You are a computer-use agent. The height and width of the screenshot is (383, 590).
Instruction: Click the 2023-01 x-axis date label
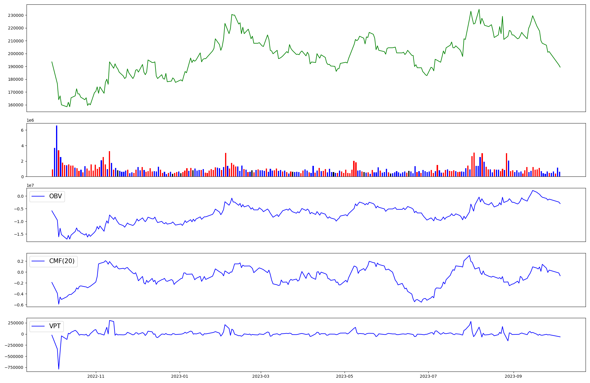180,376
